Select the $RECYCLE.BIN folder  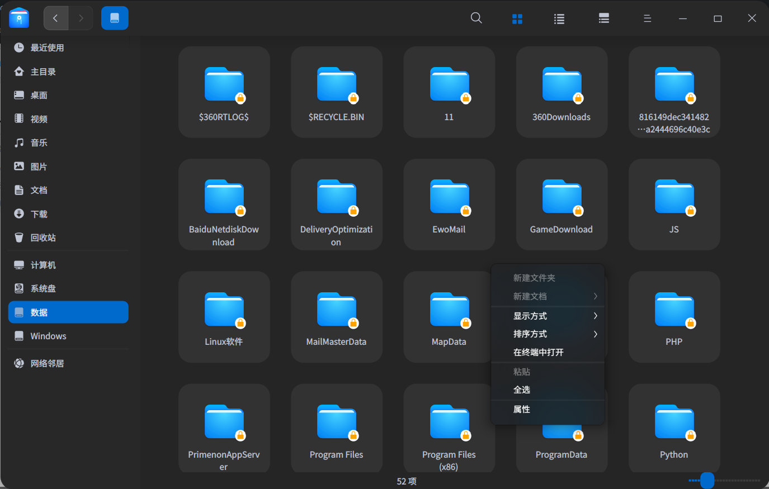pyautogui.click(x=337, y=92)
